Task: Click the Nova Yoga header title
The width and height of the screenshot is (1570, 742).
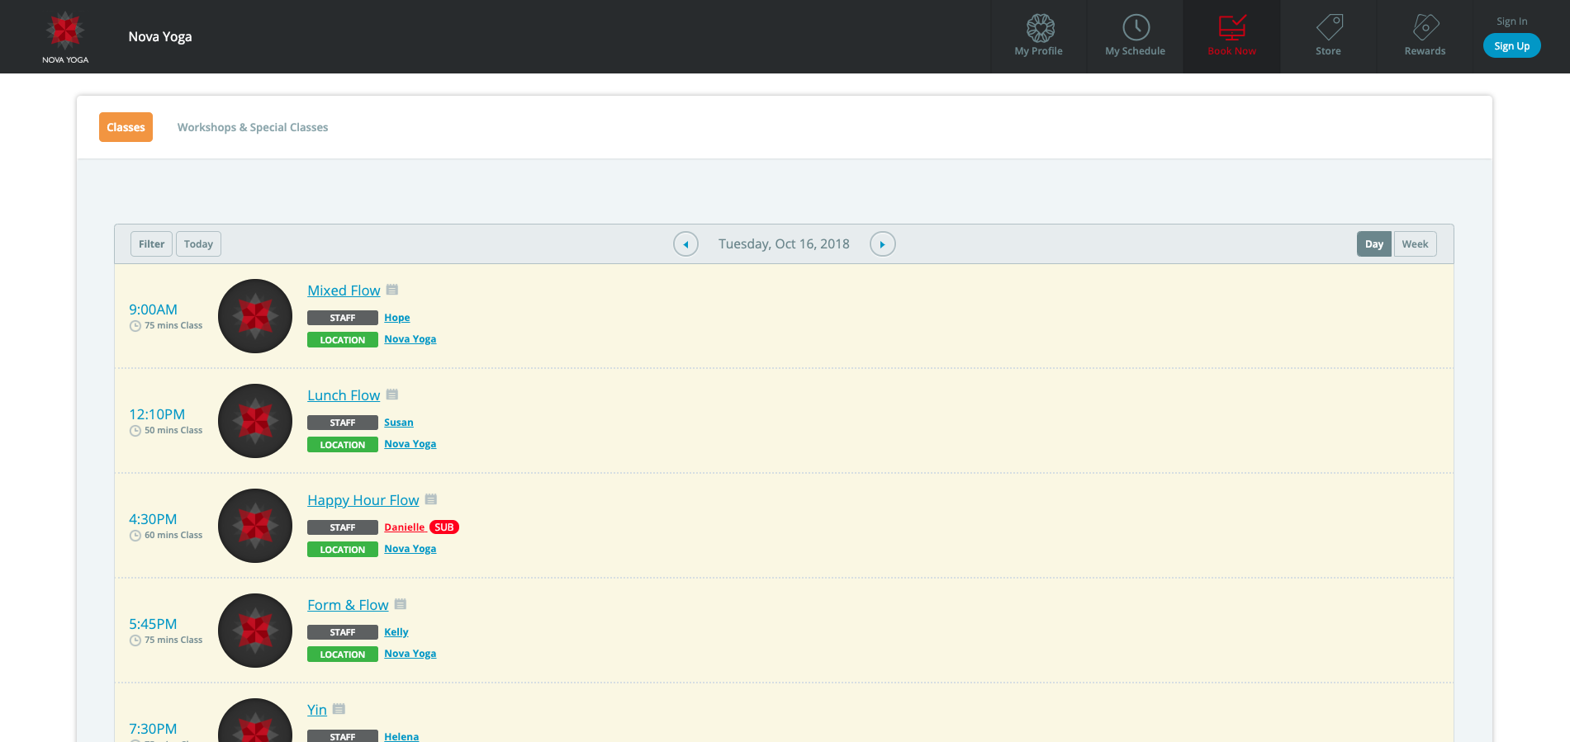Action: click(160, 36)
